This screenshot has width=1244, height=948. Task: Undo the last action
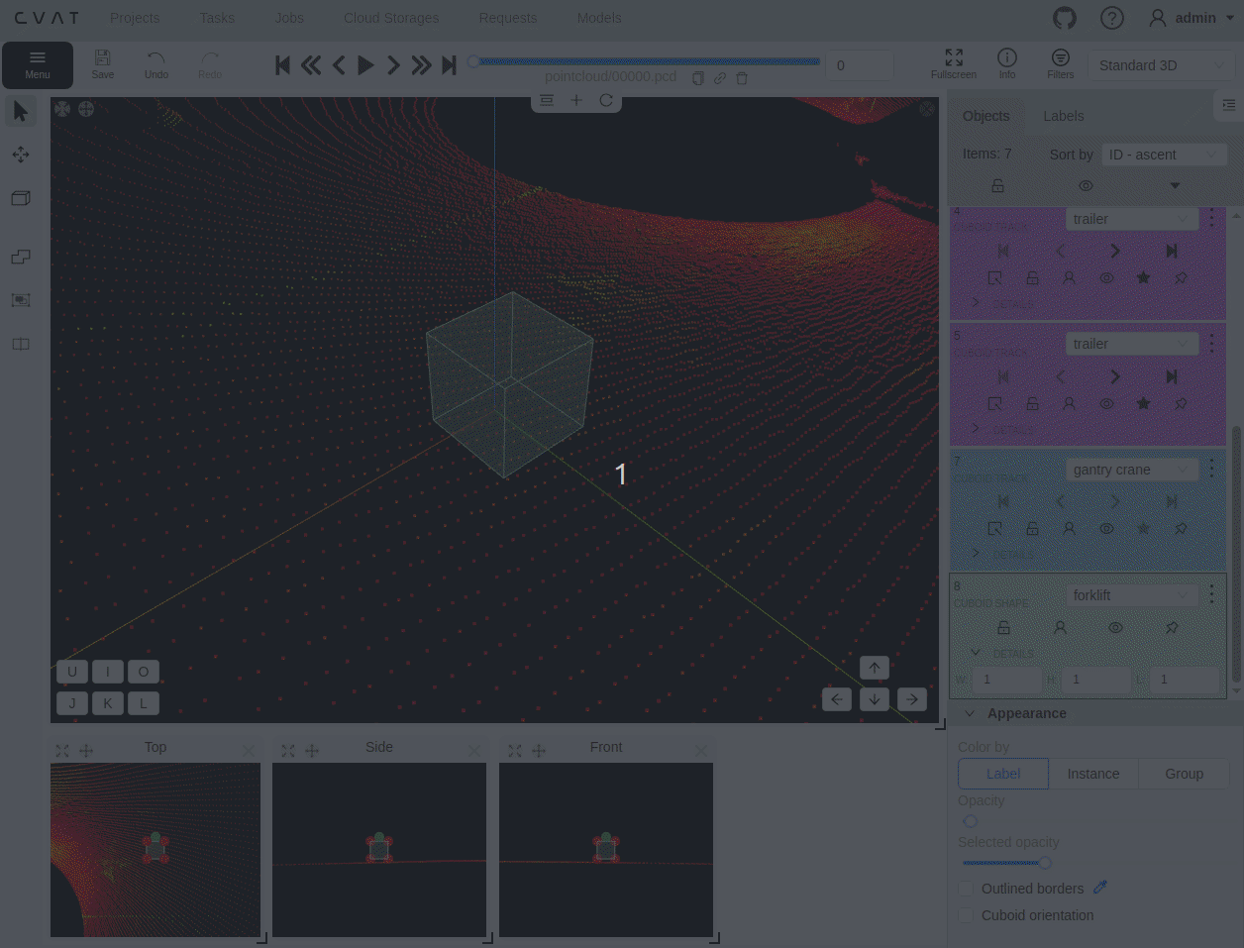156,65
